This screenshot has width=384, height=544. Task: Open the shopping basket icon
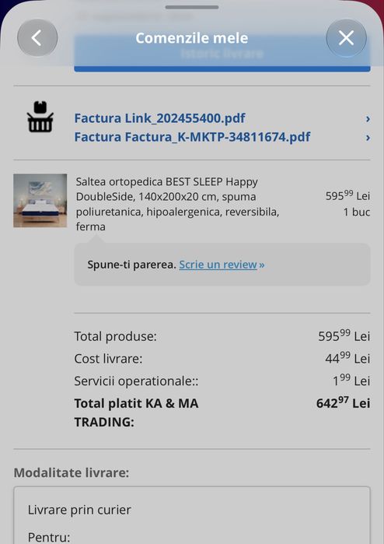click(x=40, y=117)
